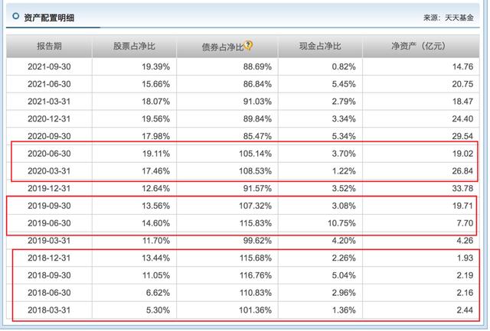The image size is (490, 331).
Task: Click the 88.69% bond ratio value
Action: tap(257, 67)
